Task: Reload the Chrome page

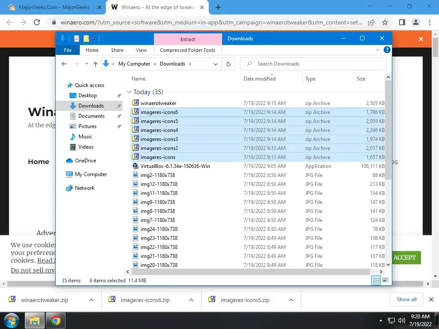Action: coord(37,22)
